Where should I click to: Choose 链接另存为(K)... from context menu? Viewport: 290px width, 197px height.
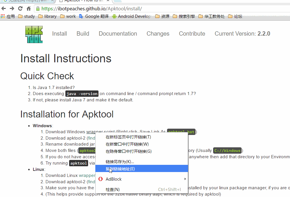142,162
